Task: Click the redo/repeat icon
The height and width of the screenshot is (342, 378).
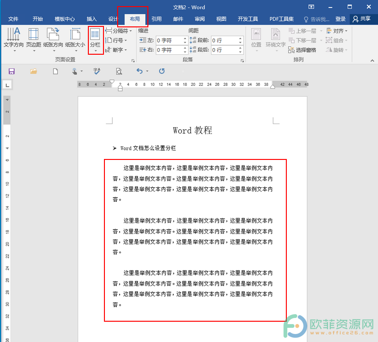Action: coord(162,71)
